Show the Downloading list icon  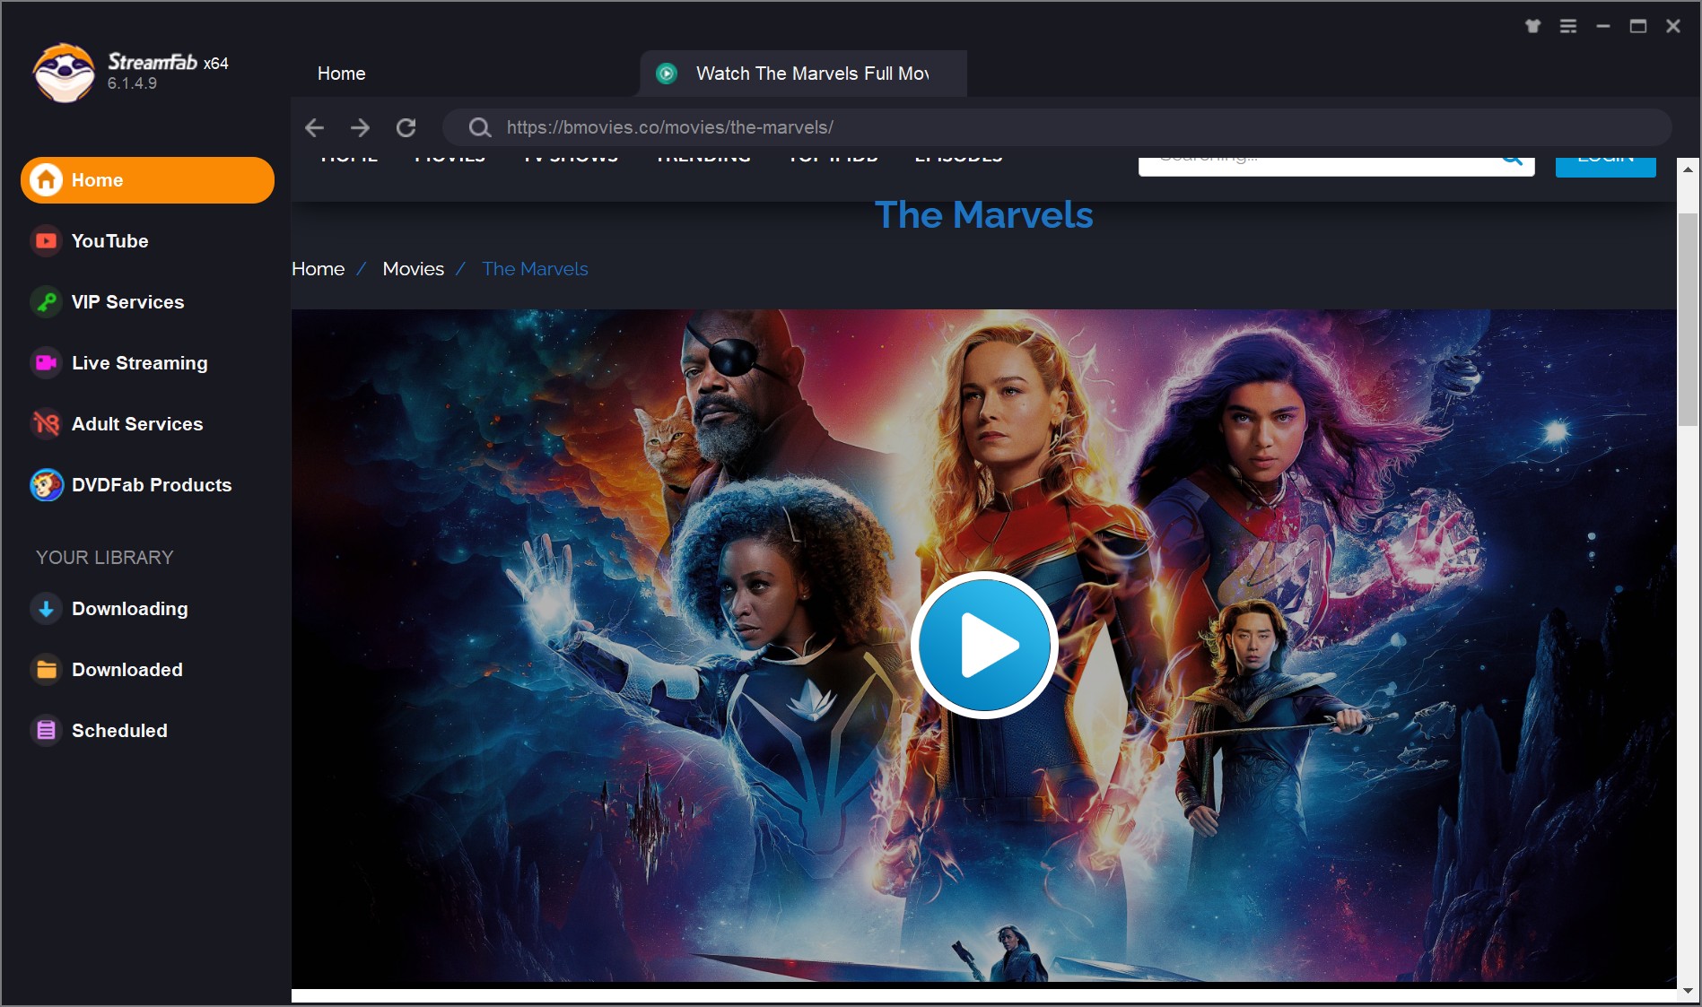tap(46, 609)
